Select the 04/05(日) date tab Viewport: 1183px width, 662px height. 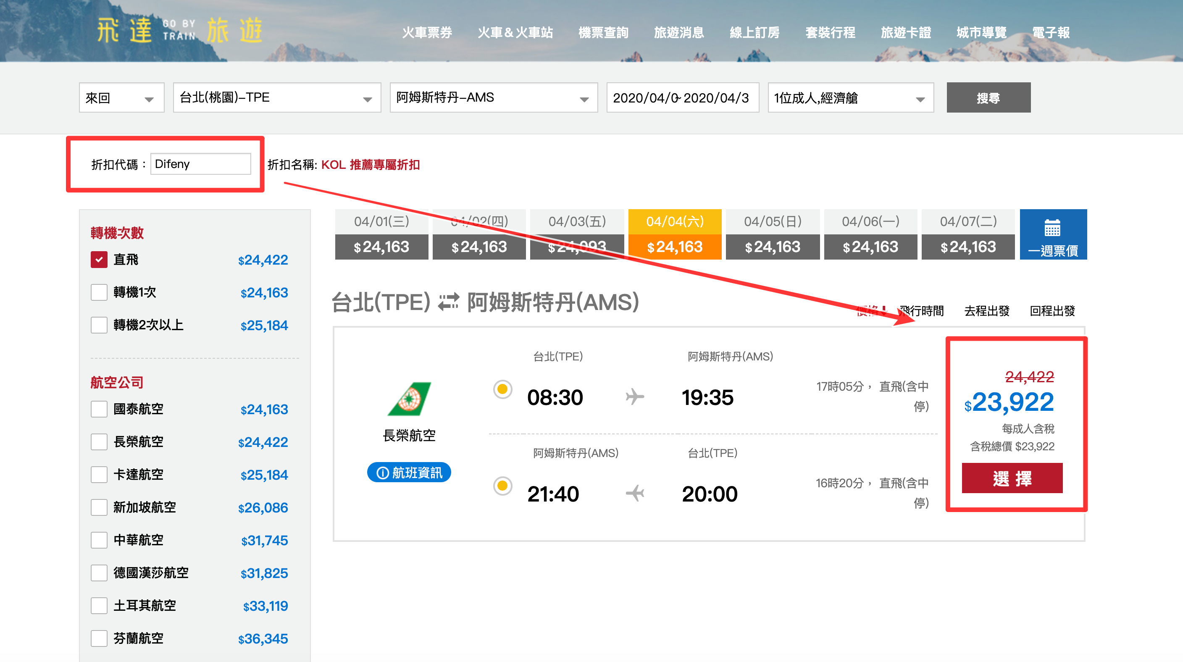(773, 234)
